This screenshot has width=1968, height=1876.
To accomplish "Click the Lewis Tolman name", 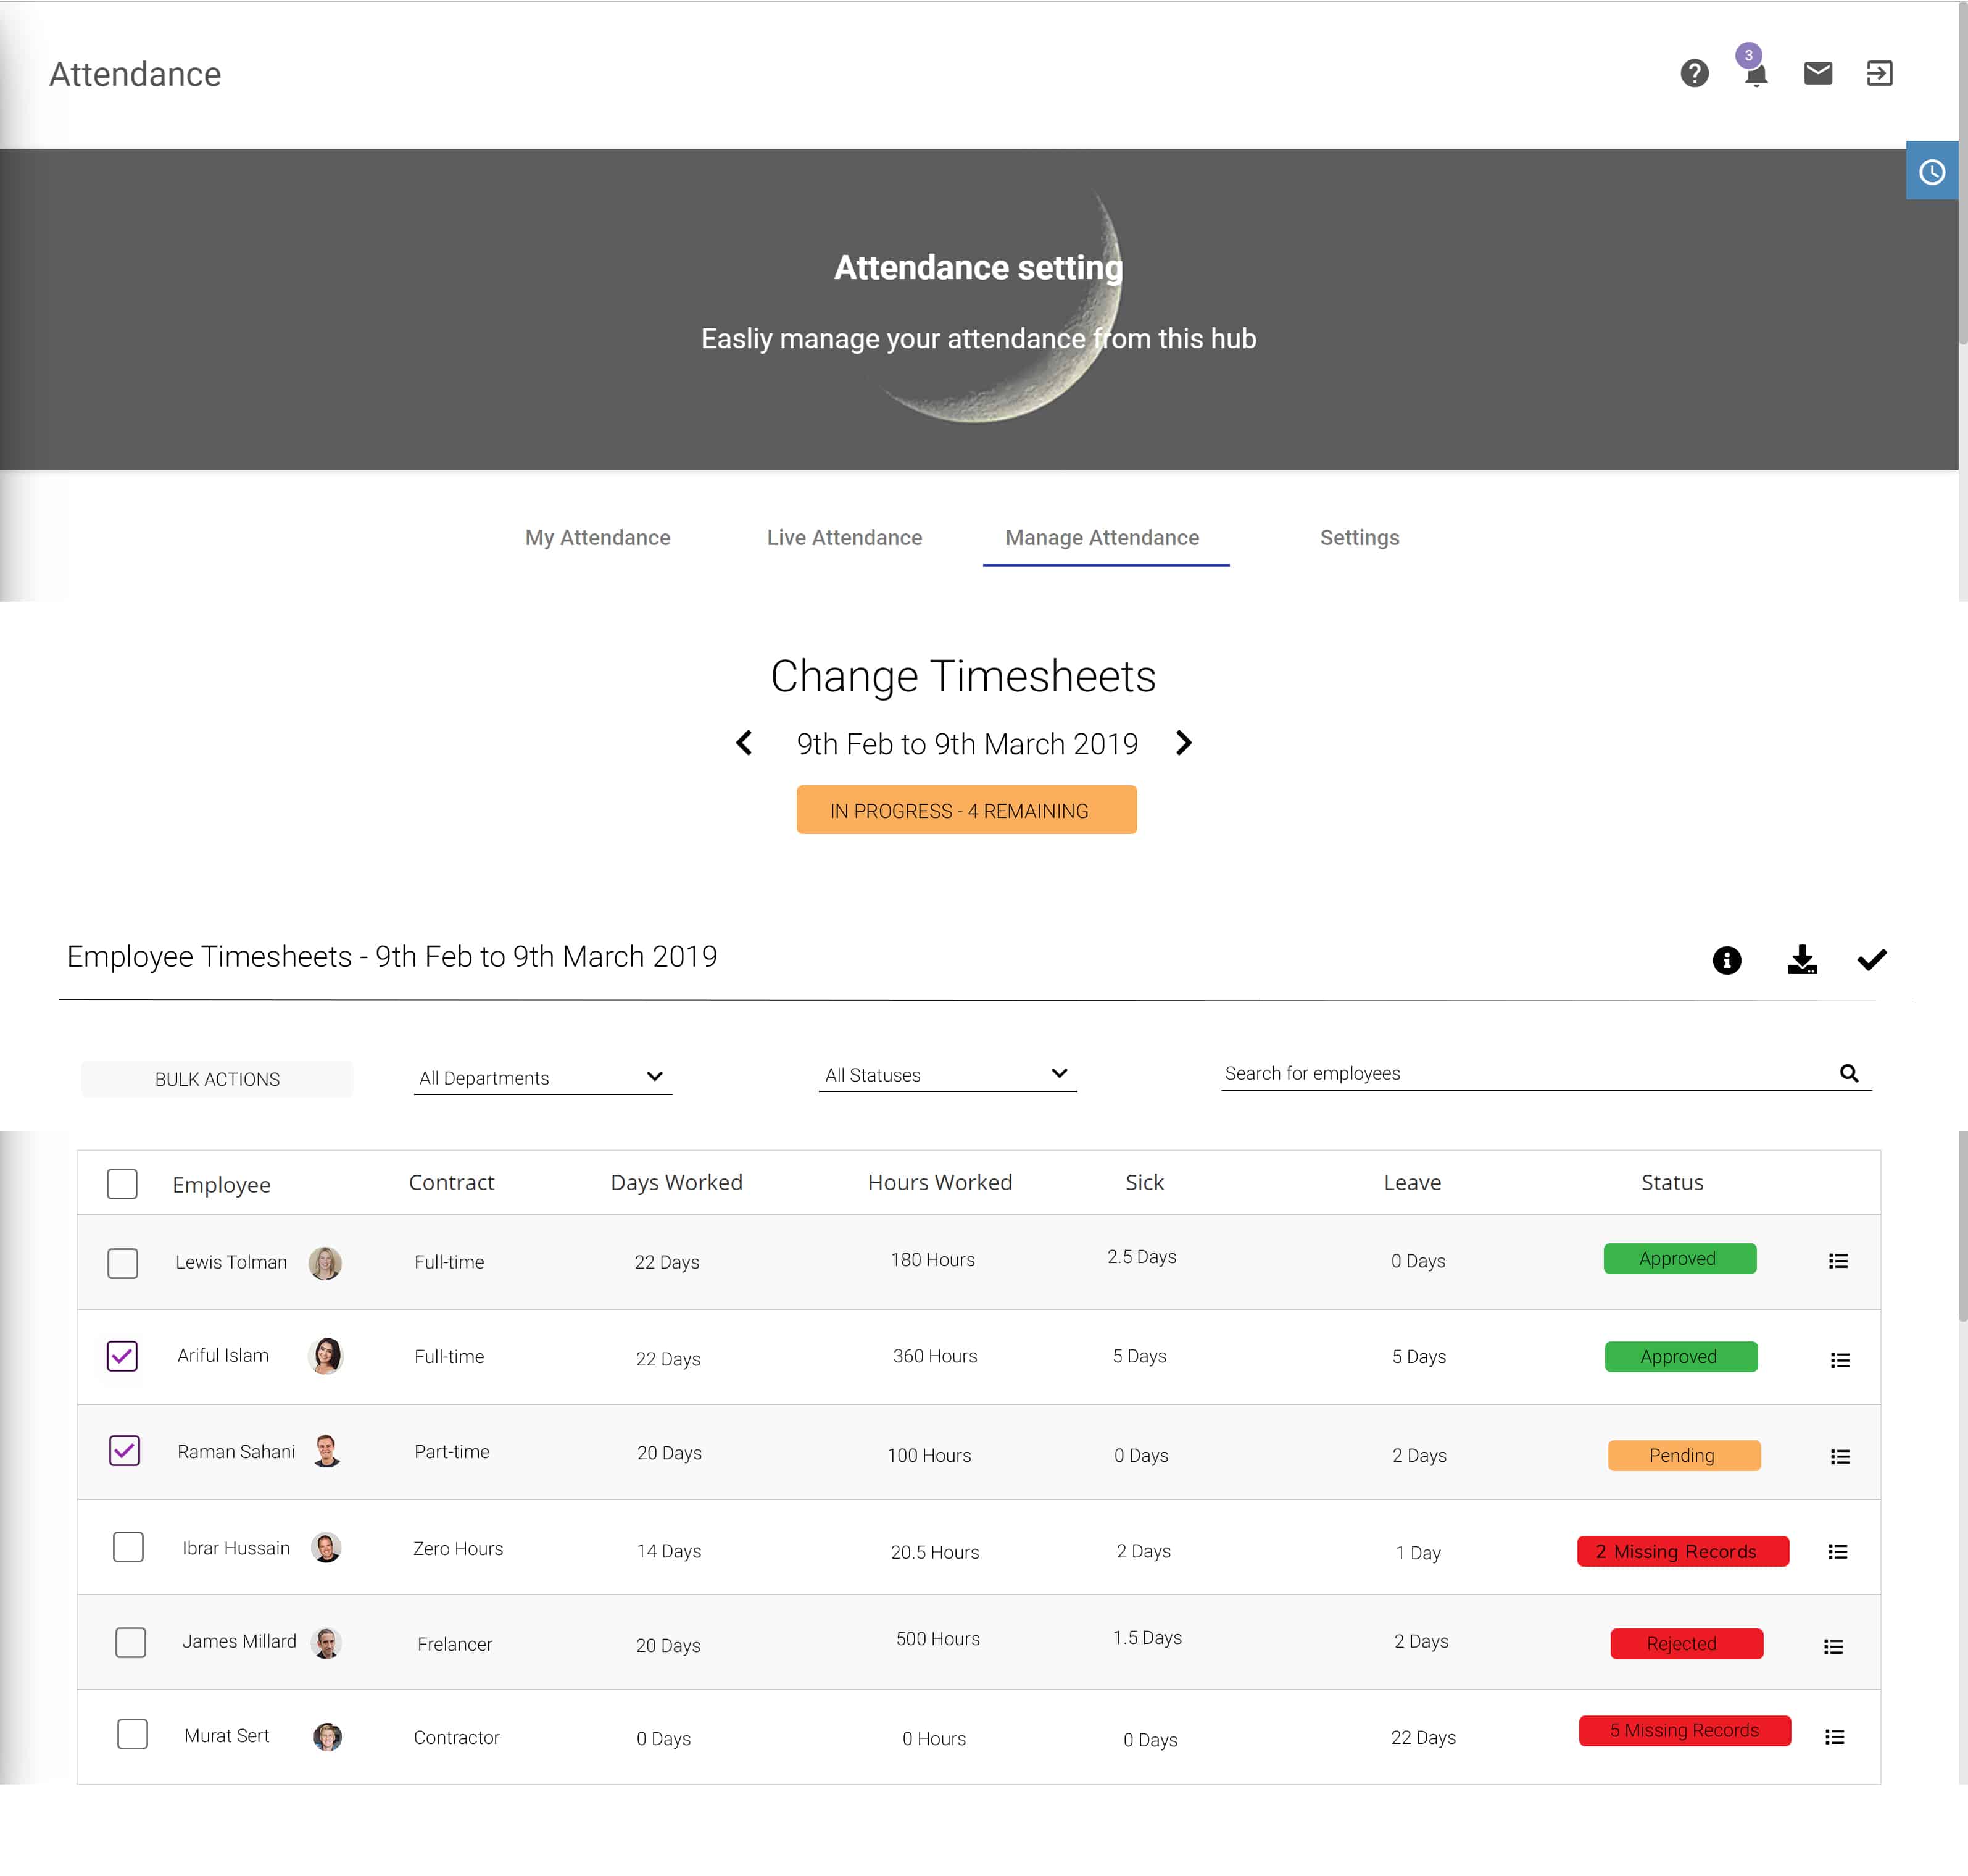I will pos(231,1262).
